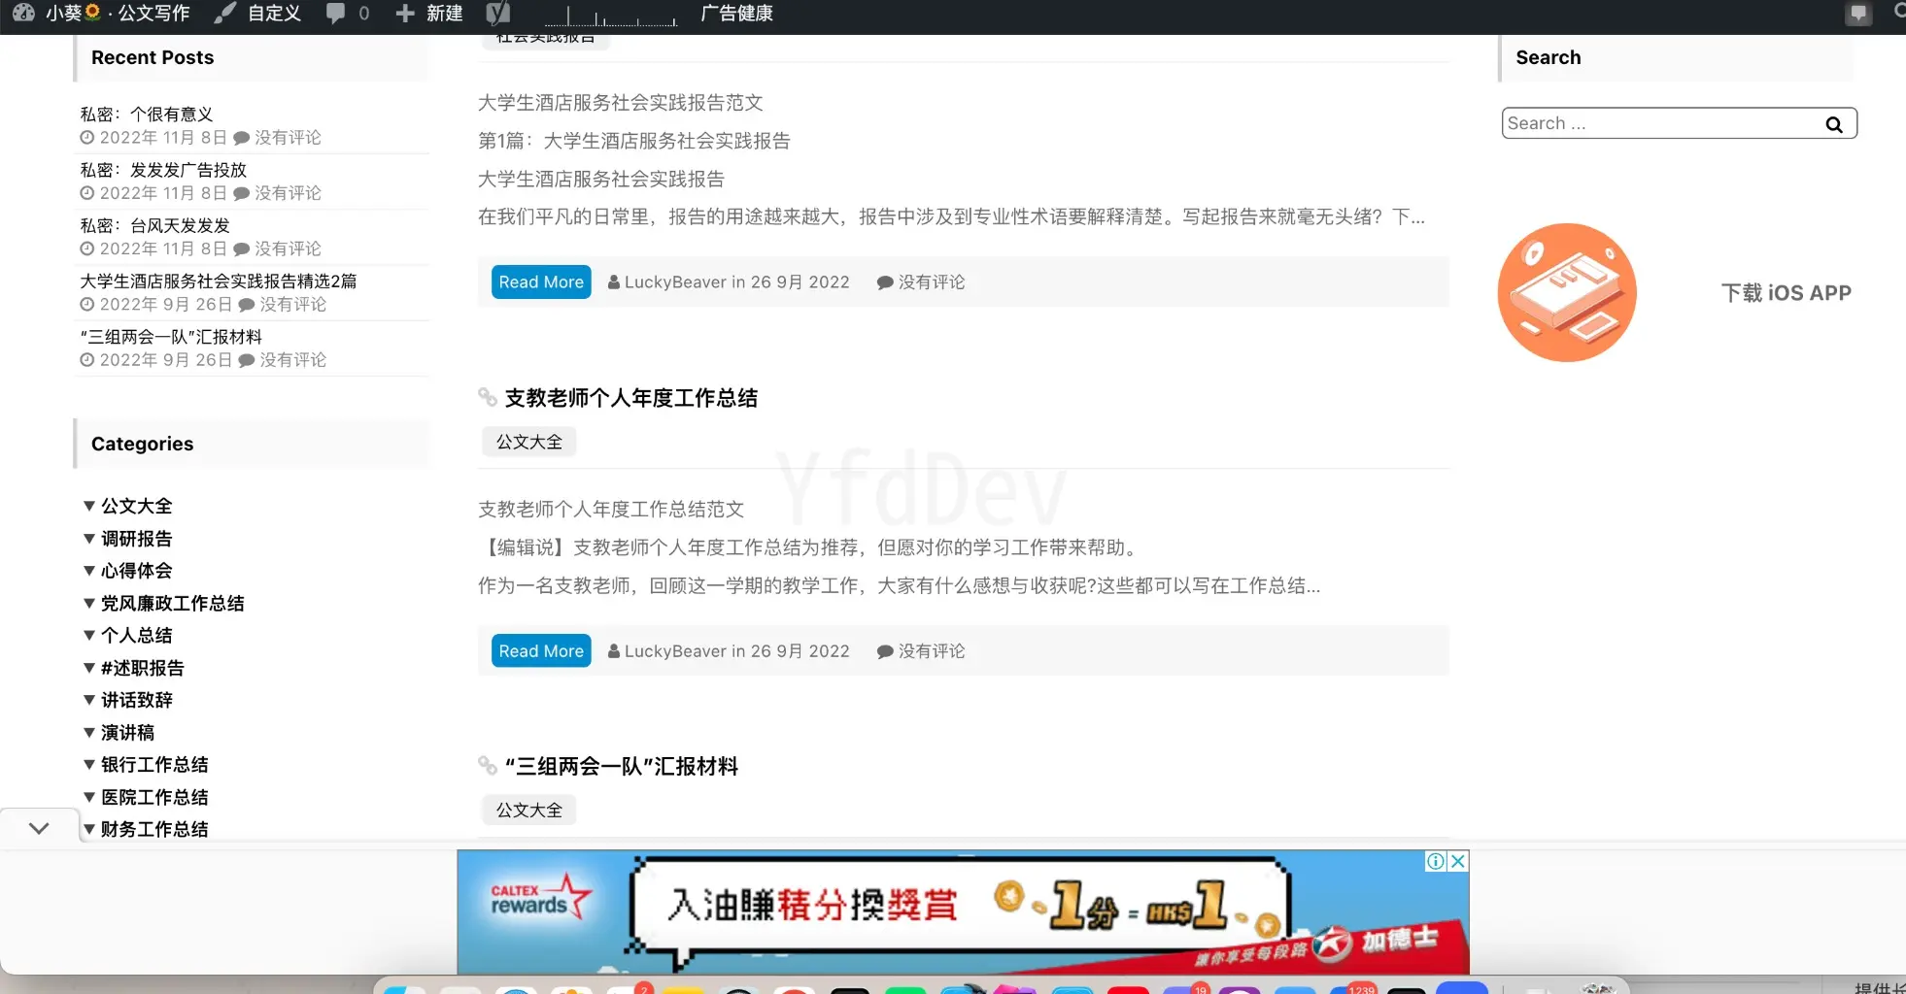Click Read More for 大学生酒店服务社会实践报告 post

pyautogui.click(x=541, y=282)
